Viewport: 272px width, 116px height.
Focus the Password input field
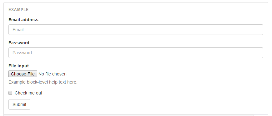(x=136, y=53)
